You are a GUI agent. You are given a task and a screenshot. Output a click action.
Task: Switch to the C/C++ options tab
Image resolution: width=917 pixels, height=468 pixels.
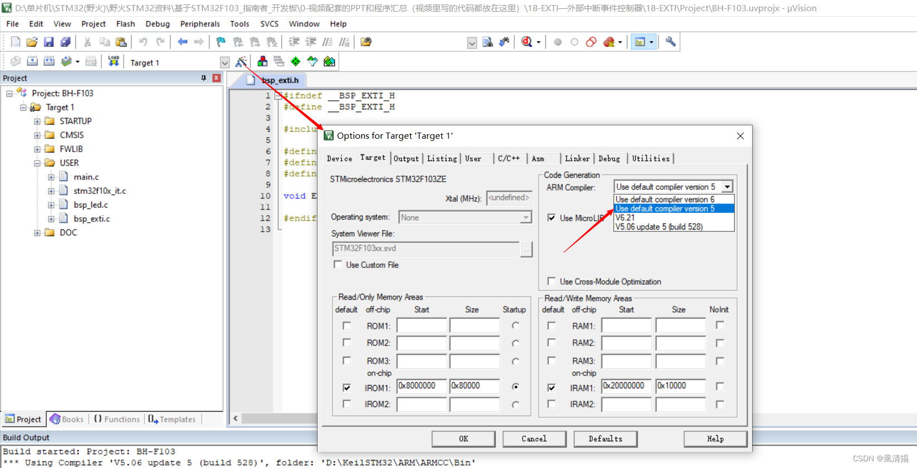pyautogui.click(x=509, y=159)
